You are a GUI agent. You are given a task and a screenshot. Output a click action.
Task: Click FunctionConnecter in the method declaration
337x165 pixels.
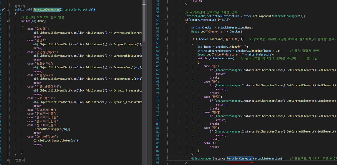[x=47, y=9]
